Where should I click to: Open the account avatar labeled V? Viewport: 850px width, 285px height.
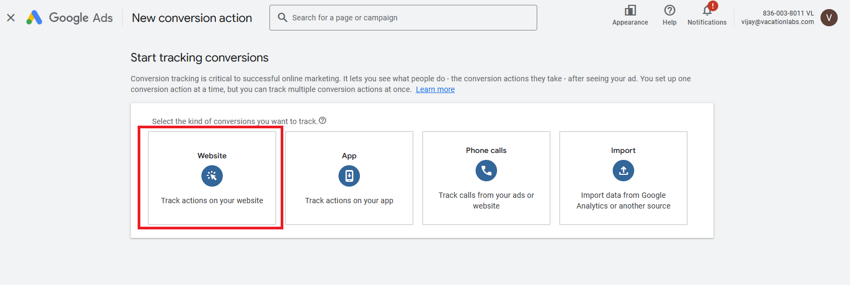pyautogui.click(x=829, y=18)
